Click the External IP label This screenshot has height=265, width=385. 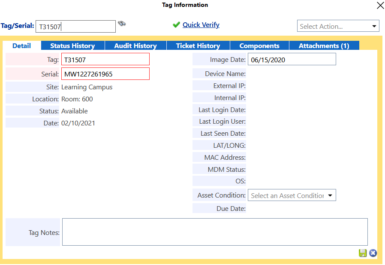point(229,86)
